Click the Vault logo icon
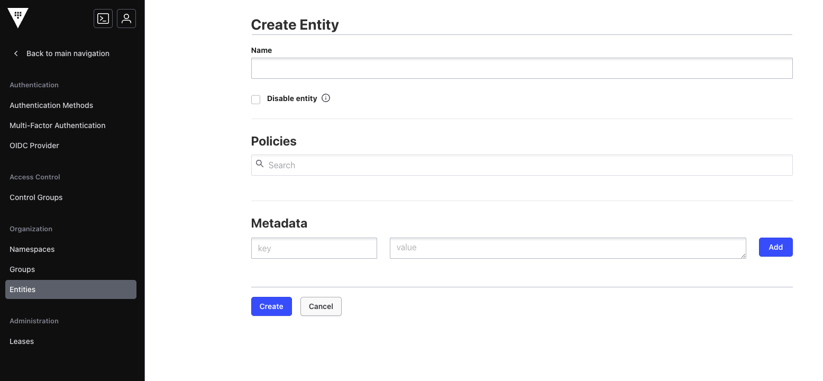The width and height of the screenshot is (823, 381). [x=18, y=18]
